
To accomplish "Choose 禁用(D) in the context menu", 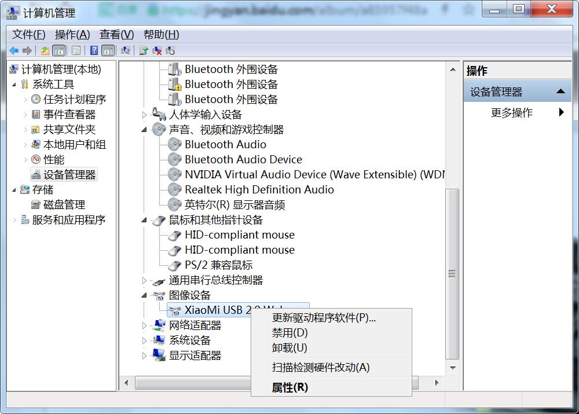I will pos(331,333).
